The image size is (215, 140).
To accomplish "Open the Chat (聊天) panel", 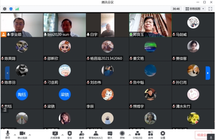I will [110, 135].
